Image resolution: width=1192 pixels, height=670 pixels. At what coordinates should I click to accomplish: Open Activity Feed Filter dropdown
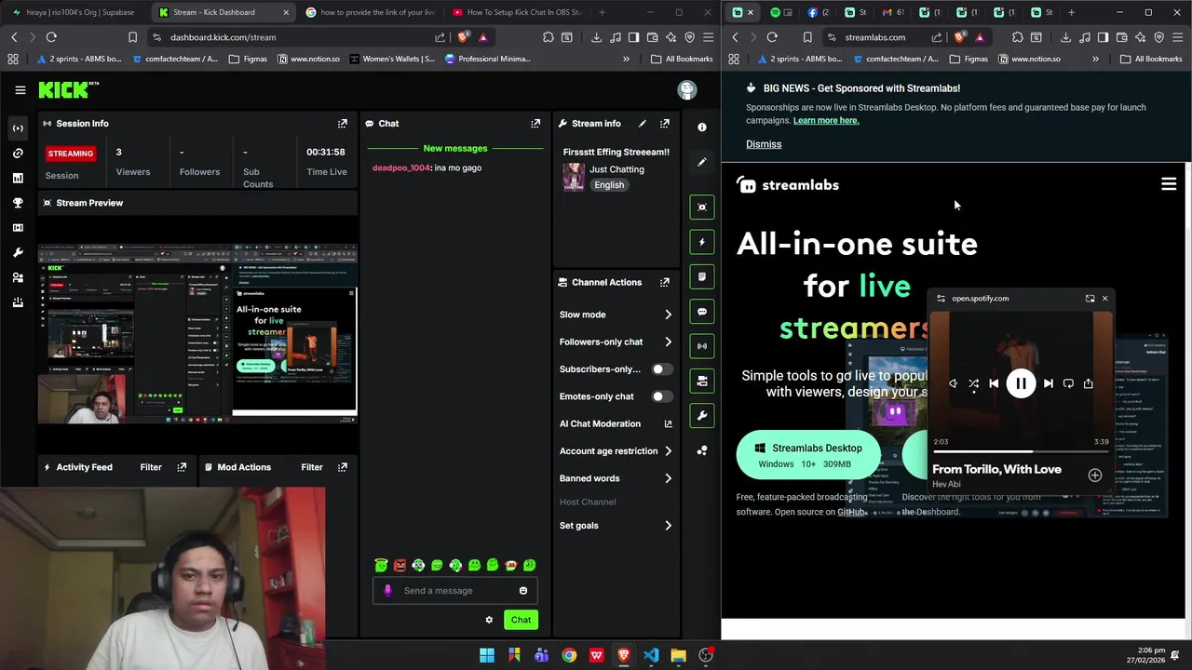click(x=151, y=467)
